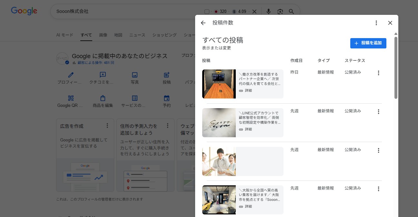
Task: Open Google Lens camera search icon
Action: (x=280, y=11)
